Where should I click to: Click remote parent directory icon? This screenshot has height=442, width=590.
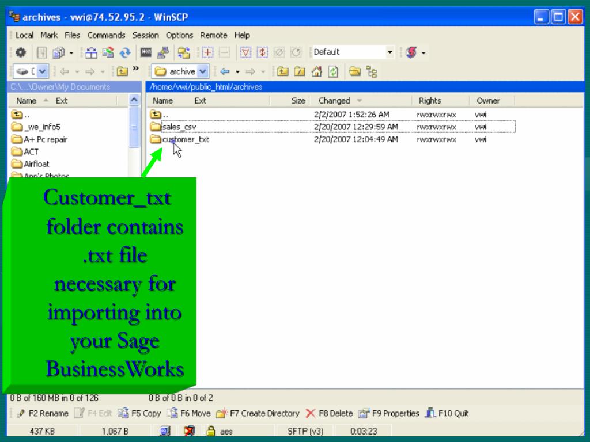282,71
